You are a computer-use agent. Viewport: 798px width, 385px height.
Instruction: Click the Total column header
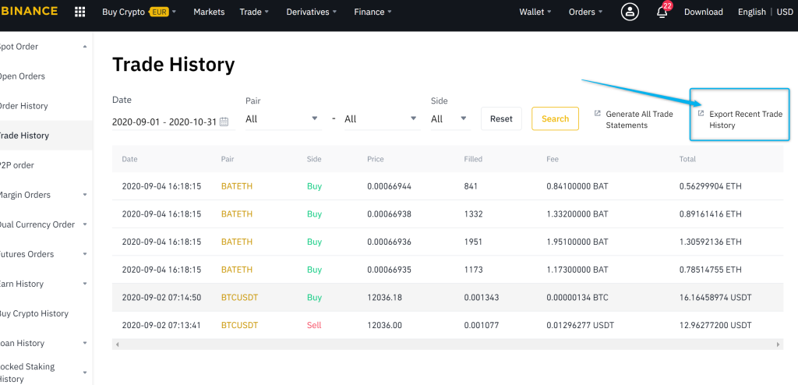[687, 159]
